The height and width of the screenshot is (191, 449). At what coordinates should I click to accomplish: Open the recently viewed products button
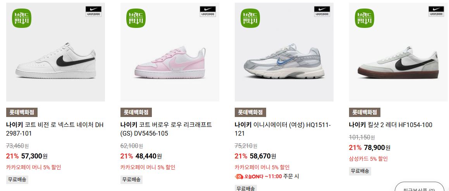pos(420,188)
